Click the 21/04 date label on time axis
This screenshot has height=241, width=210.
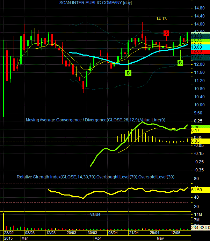(x=134, y=233)
